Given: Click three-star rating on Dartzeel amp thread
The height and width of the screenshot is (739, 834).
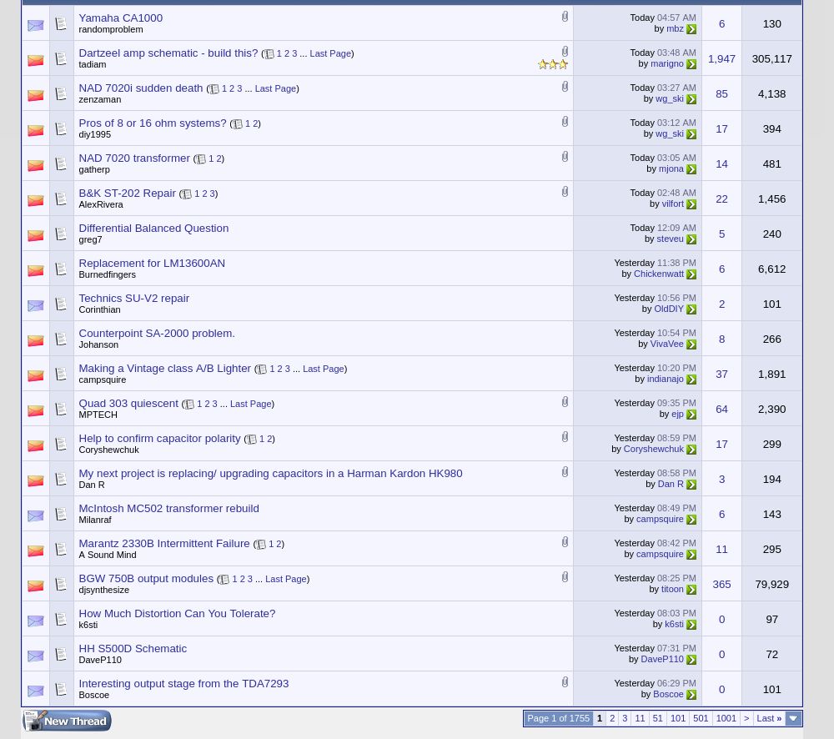Looking at the screenshot, I should [x=553, y=65].
